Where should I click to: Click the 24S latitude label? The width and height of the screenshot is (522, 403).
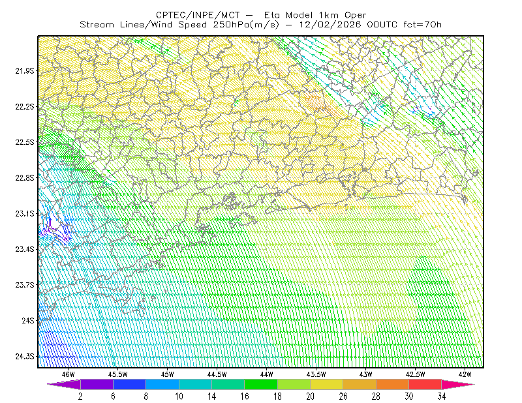coord(28,320)
